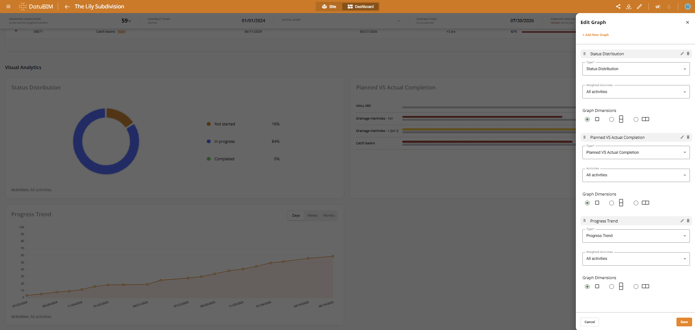Switch to the Dashboard tab
Viewport: 695px width, 330px height.
pyautogui.click(x=360, y=7)
